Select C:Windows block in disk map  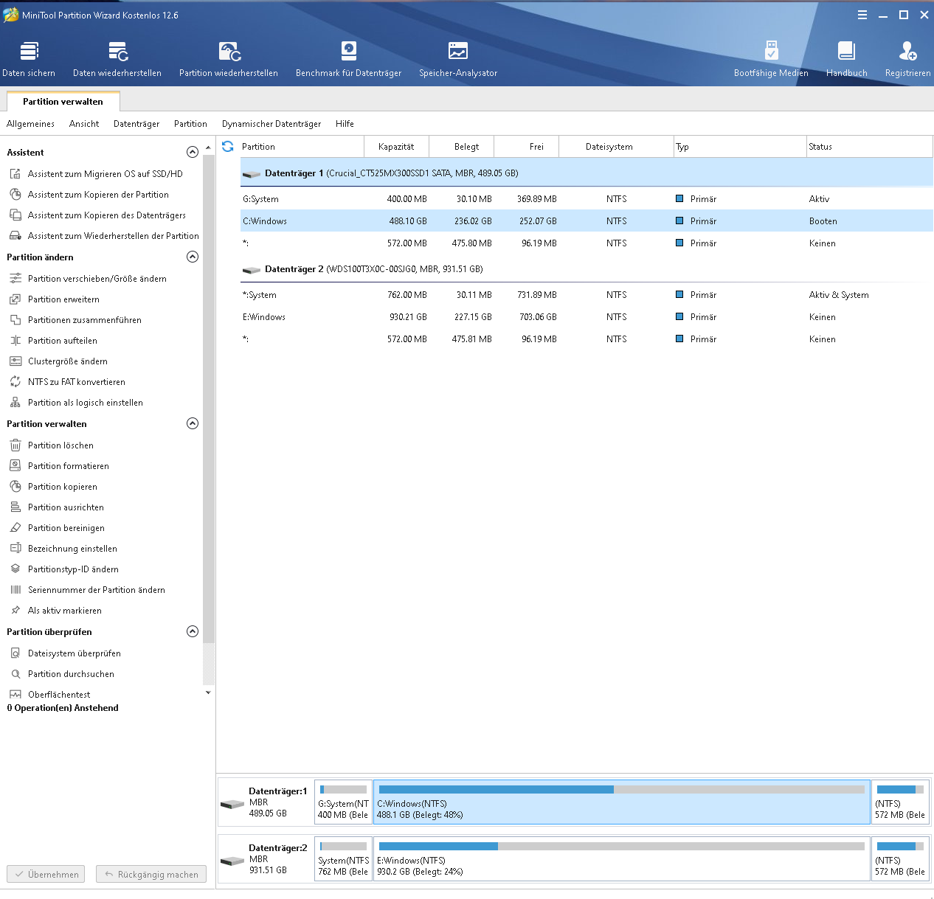tap(622, 802)
